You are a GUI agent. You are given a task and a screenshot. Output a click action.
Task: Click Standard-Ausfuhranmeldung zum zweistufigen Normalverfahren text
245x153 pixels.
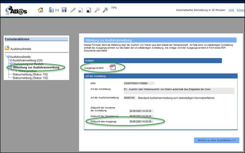176,98
